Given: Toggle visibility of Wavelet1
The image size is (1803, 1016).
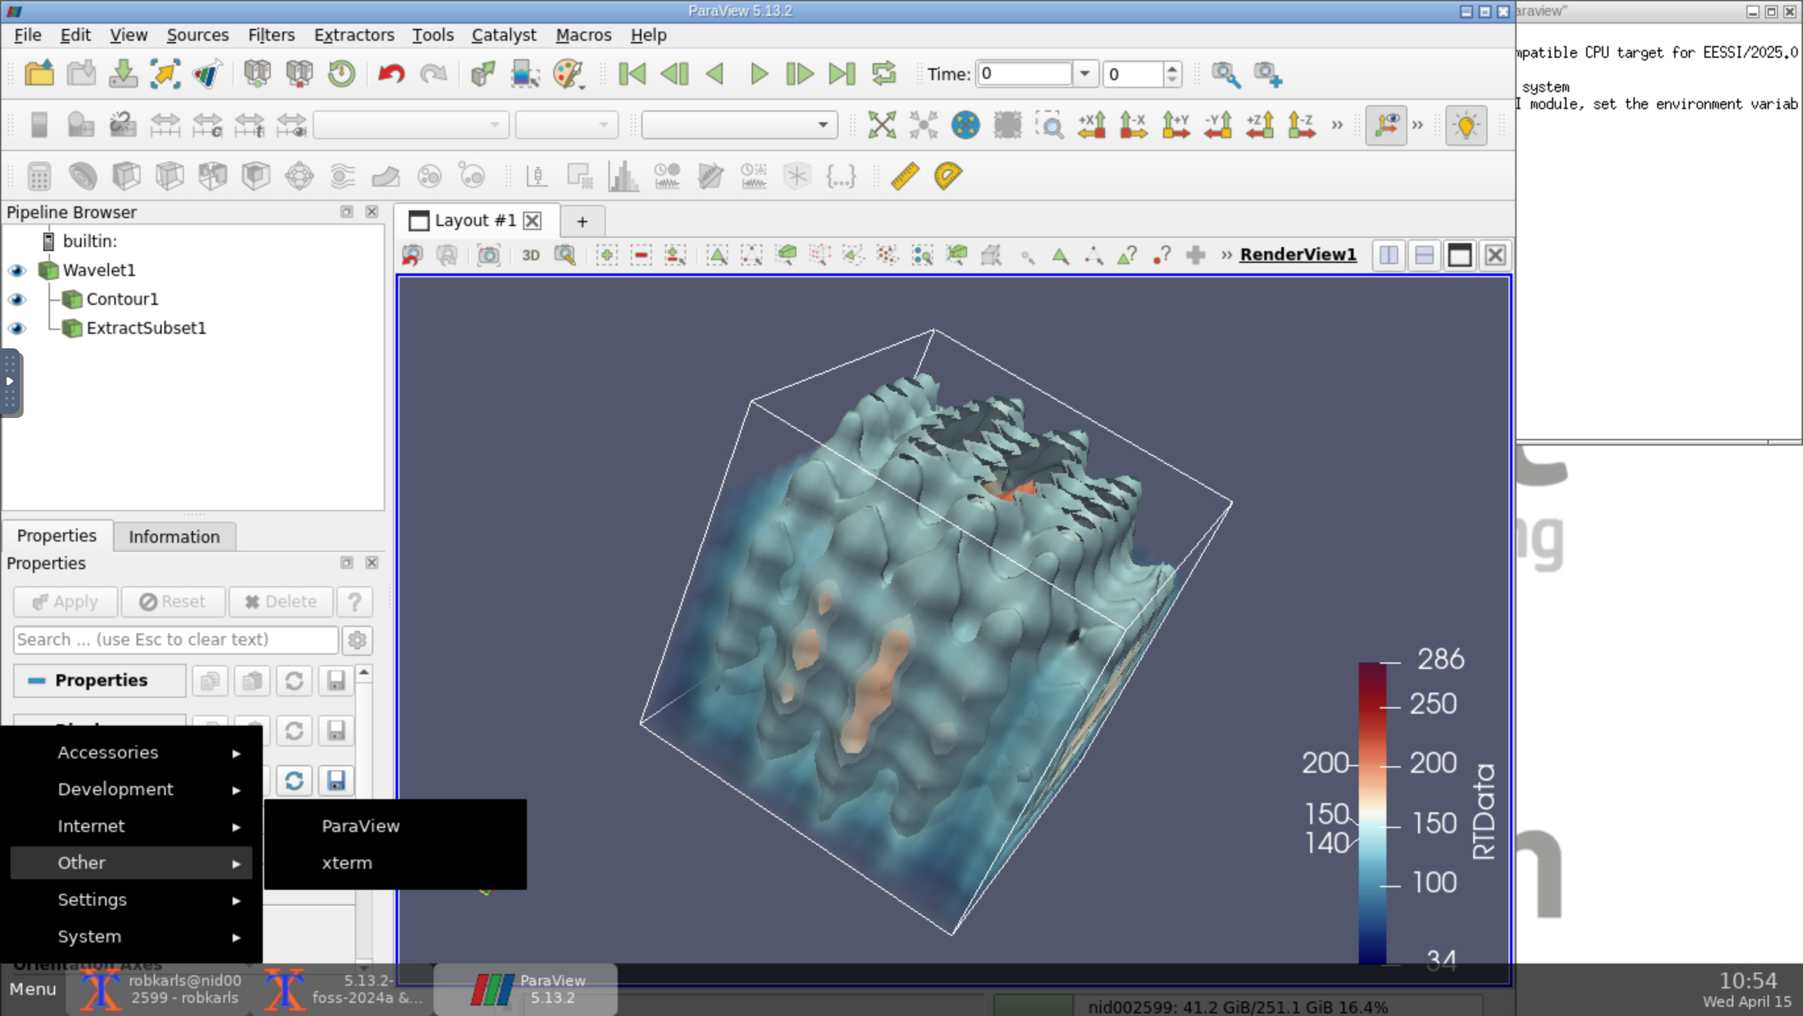Looking at the screenshot, I should tap(18, 270).
